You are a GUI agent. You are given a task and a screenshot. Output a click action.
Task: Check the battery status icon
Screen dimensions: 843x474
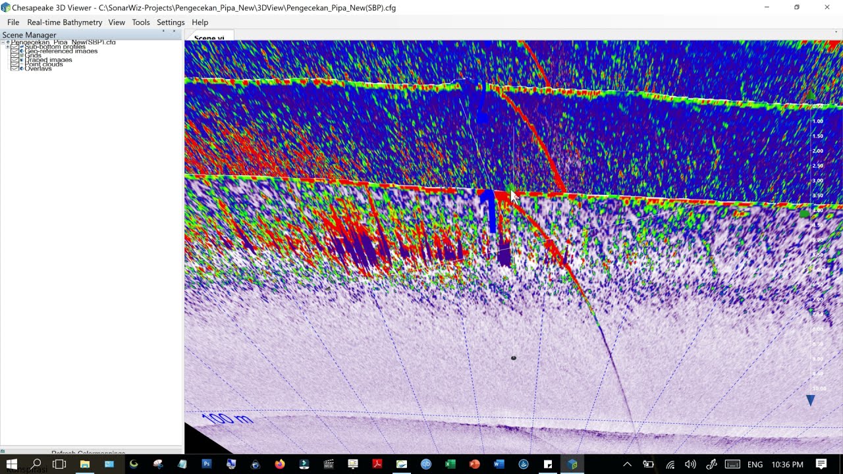(x=648, y=464)
